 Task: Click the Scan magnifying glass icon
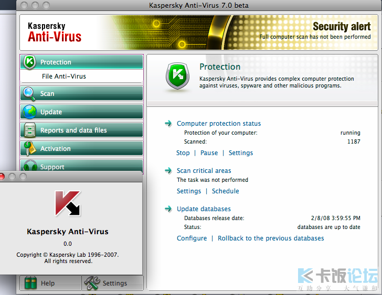point(29,94)
